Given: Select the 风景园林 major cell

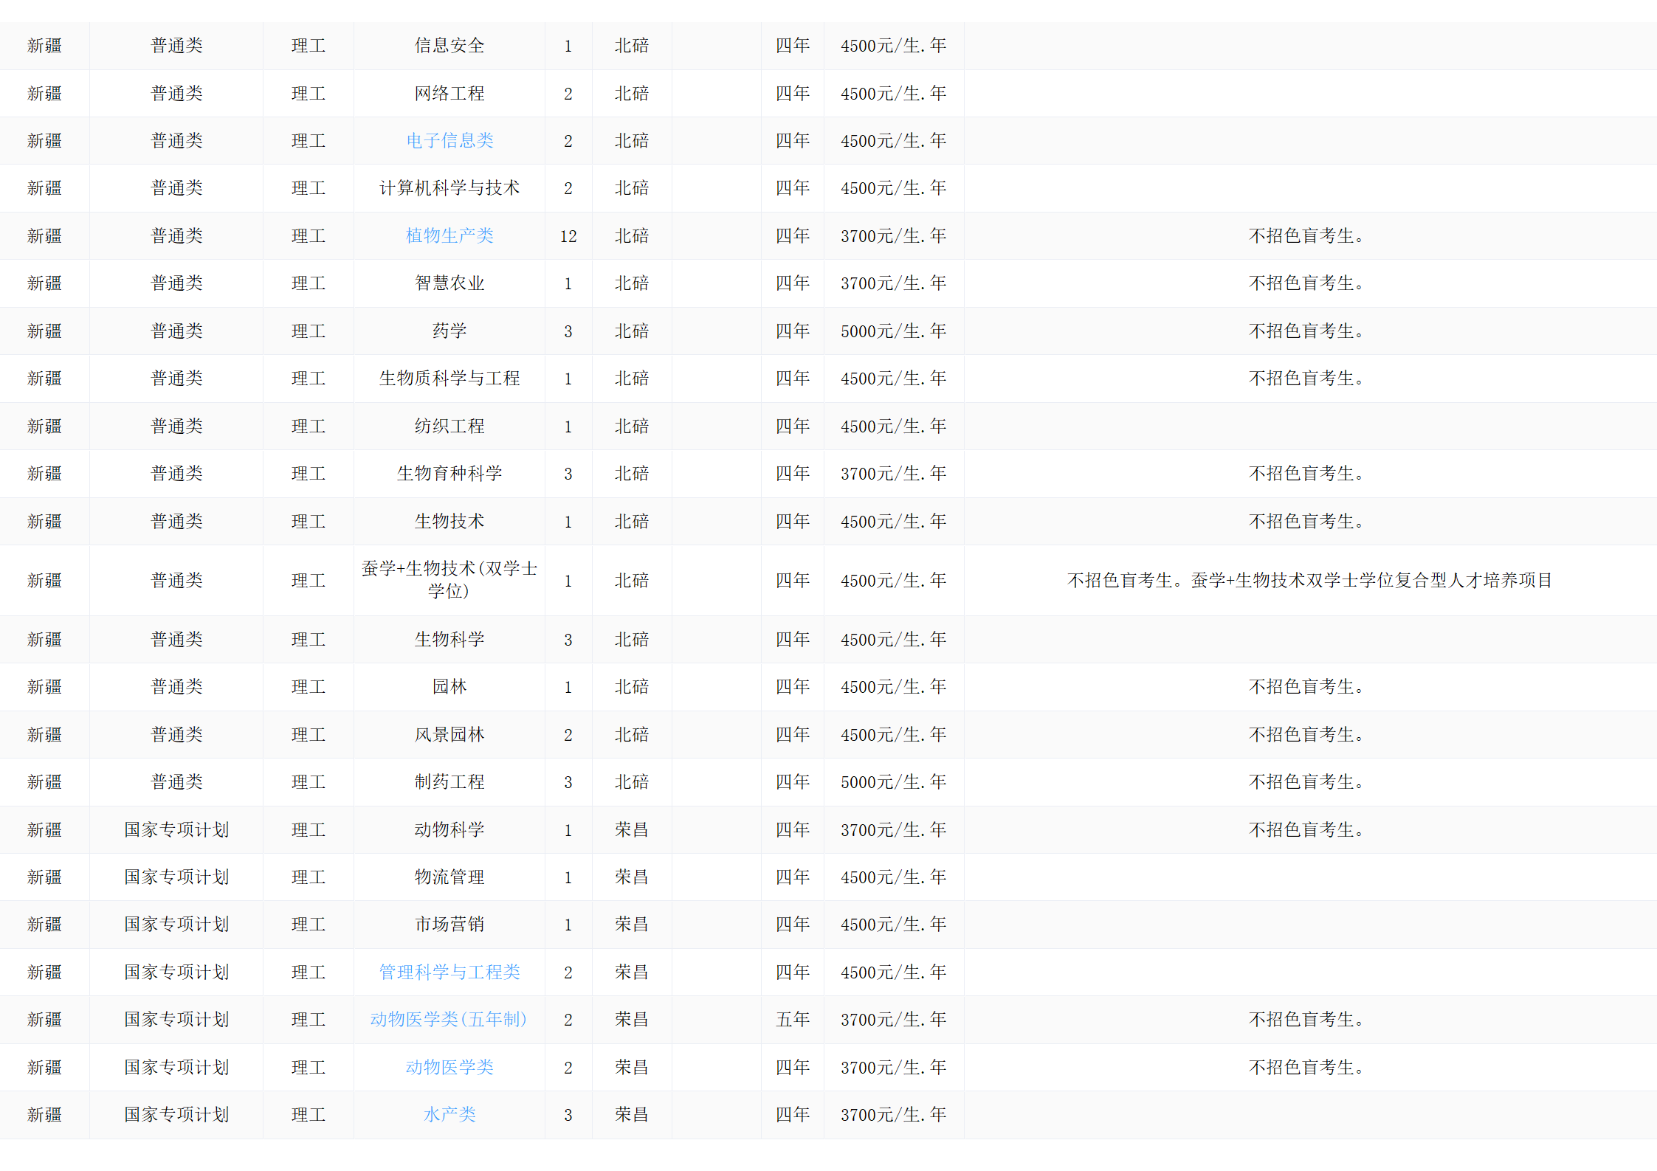Looking at the screenshot, I should click(x=449, y=734).
